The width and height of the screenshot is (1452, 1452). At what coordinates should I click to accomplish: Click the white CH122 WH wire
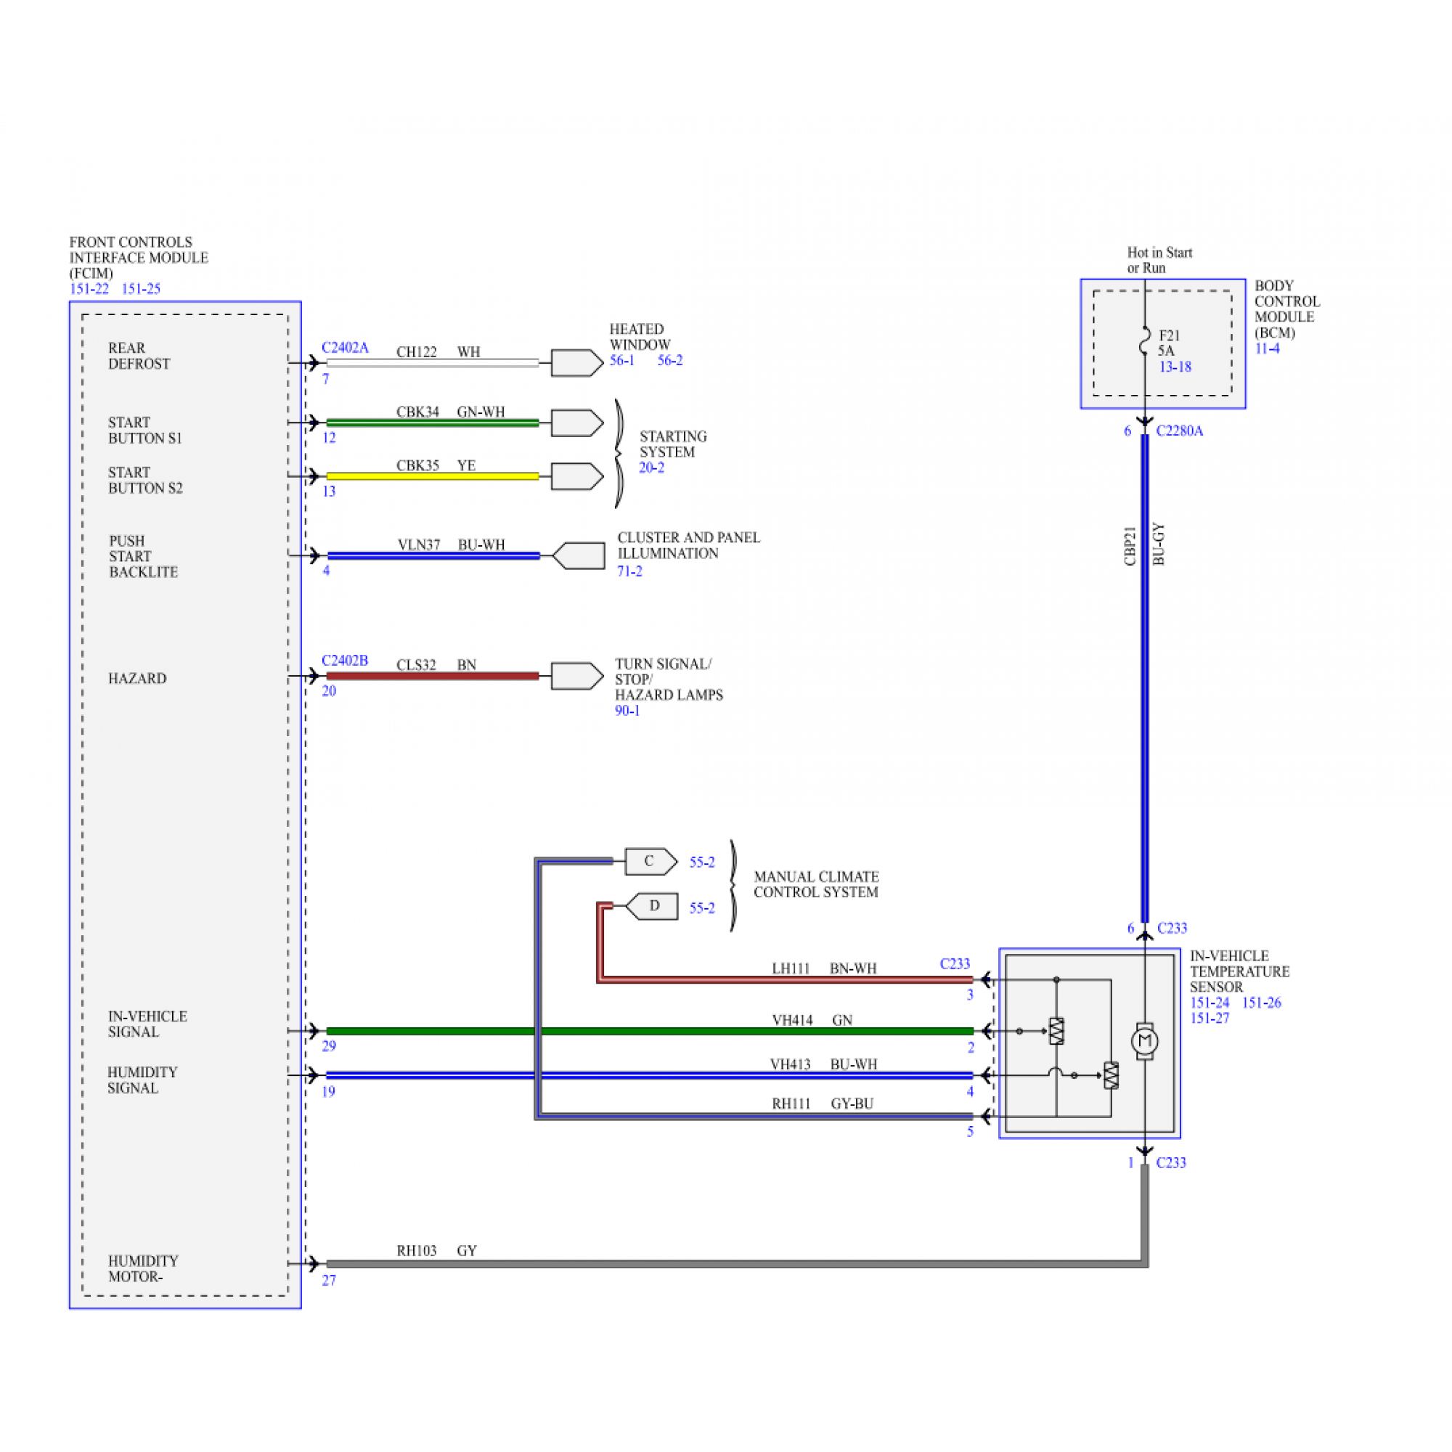pyautogui.click(x=432, y=363)
